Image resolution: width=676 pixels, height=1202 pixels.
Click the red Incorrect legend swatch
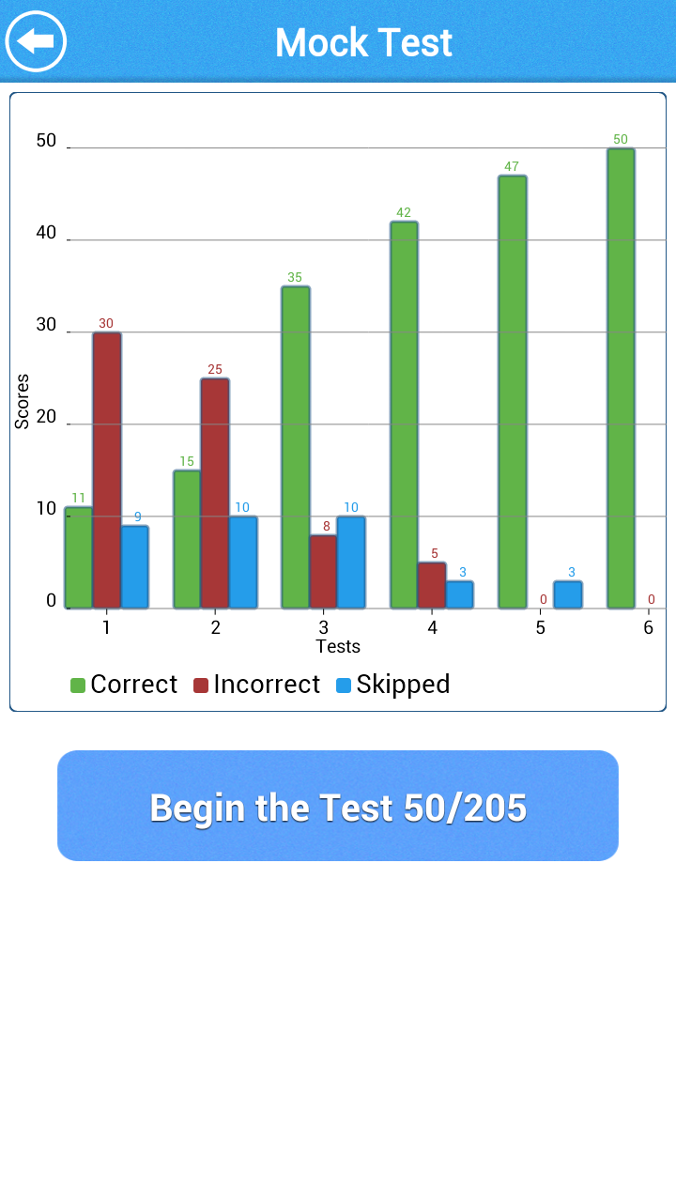(201, 686)
